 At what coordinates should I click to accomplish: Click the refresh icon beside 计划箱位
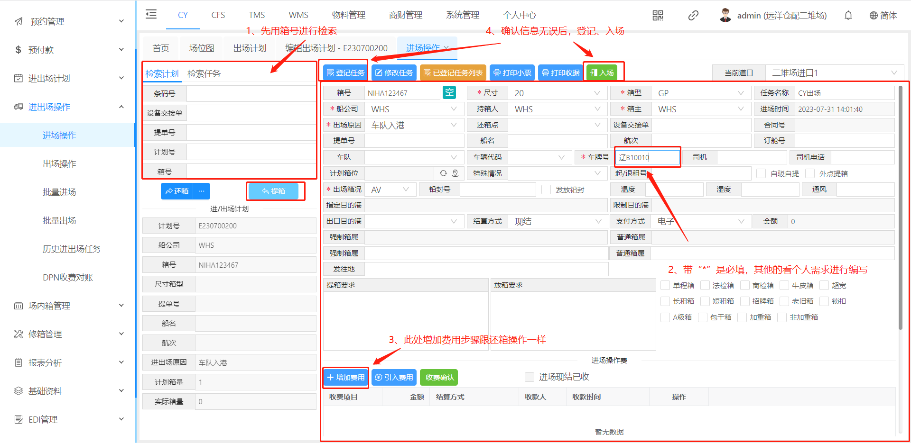pos(443,173)
